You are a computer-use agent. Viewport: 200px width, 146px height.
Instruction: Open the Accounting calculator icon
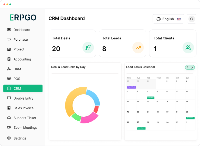coord(9,59)
